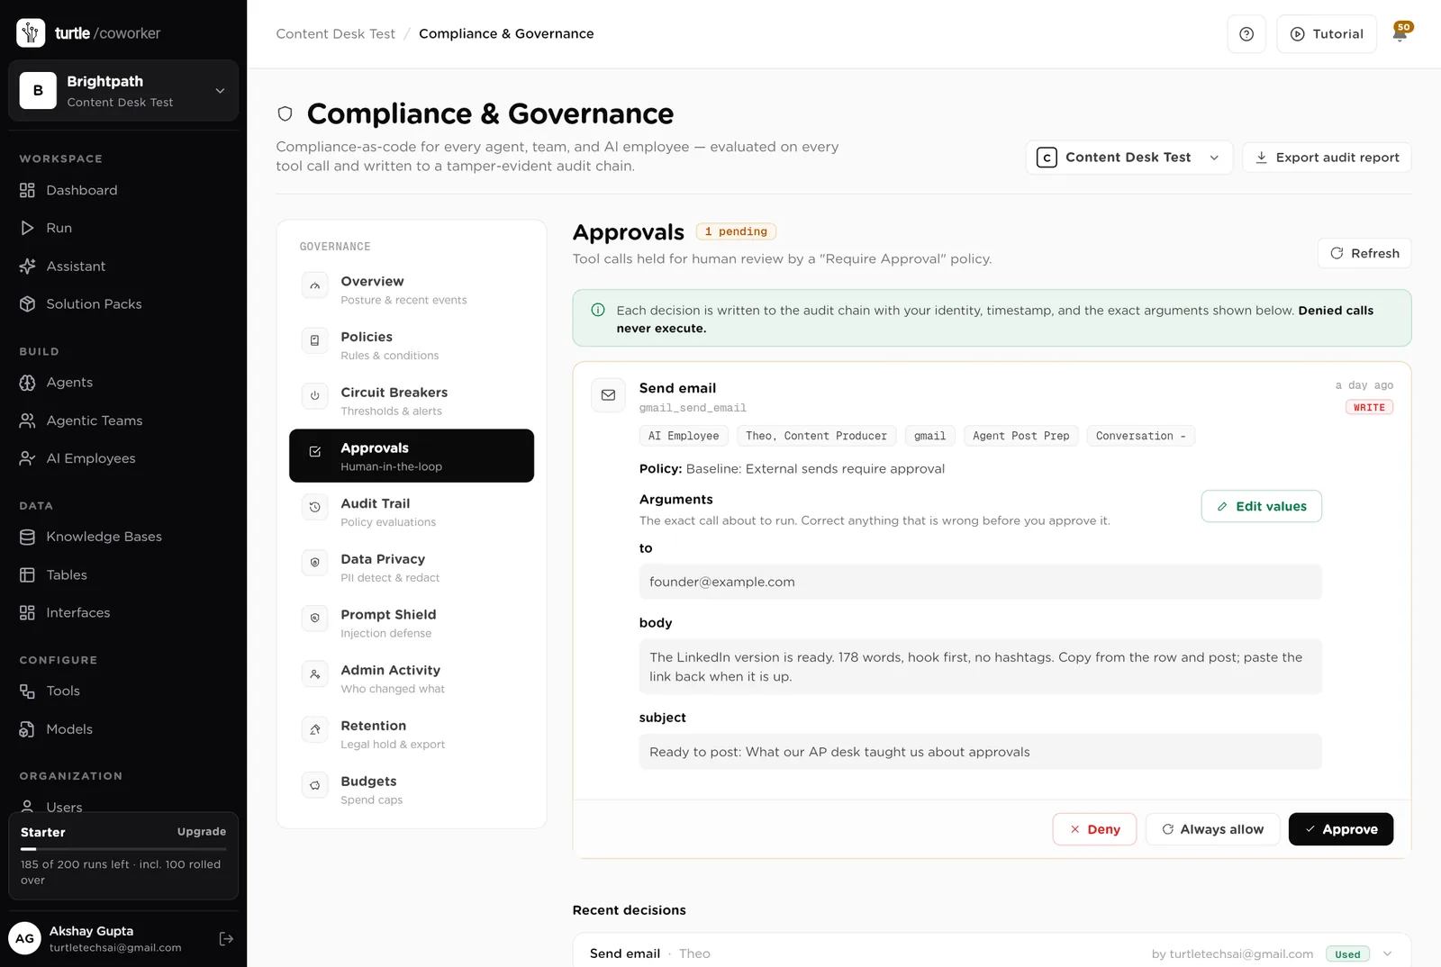Click the subject field Ready to post
Screen dimensions: 1441x967
pyautogui.click(x=980, y=752)
